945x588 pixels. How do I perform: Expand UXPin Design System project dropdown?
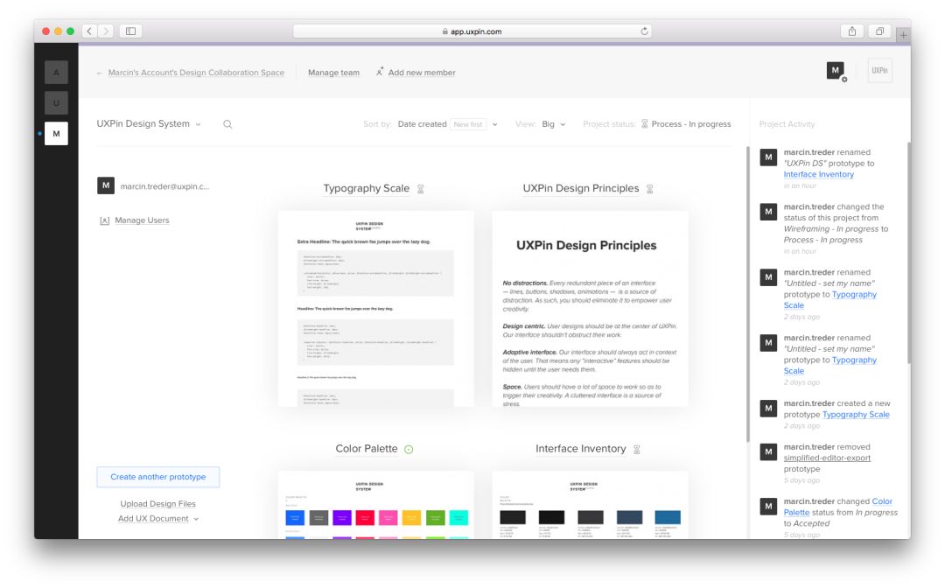(x=148, y=124)
